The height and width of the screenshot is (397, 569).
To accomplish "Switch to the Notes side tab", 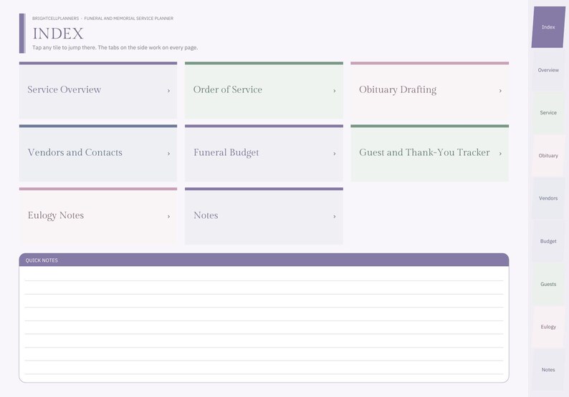I will click(548, 370).
